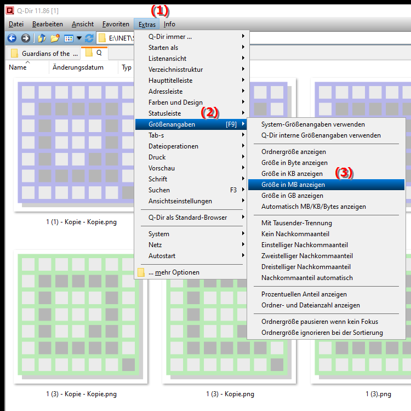Screen dimensions: 411x411
Task: Select Automatisch MB/KB/Bytes anzeigen
Action: click(326, 207)
